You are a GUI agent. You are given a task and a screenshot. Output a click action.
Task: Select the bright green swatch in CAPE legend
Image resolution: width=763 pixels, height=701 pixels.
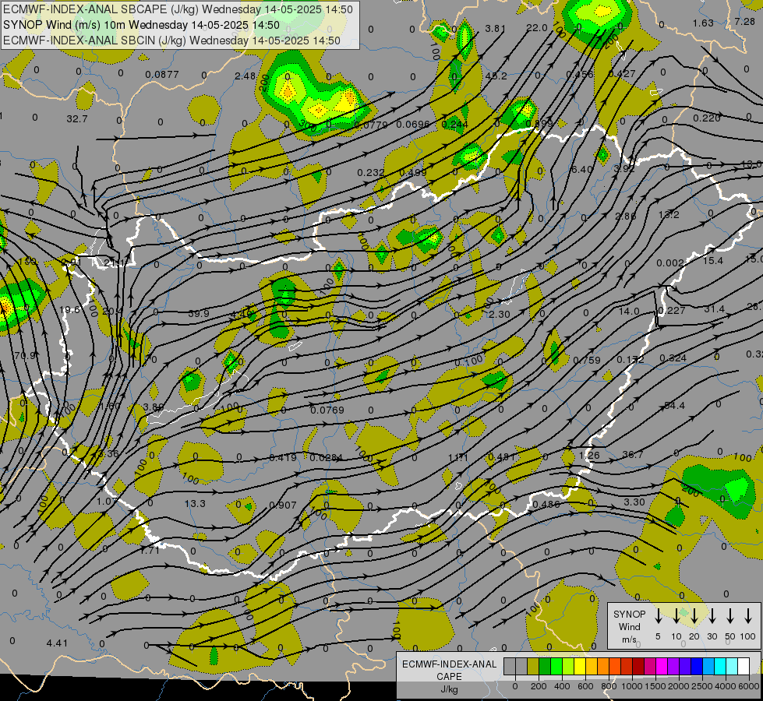pyautogui.click(x=556, y=666)
